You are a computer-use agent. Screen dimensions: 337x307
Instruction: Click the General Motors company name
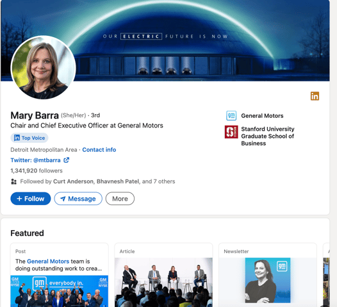(262, 115)
